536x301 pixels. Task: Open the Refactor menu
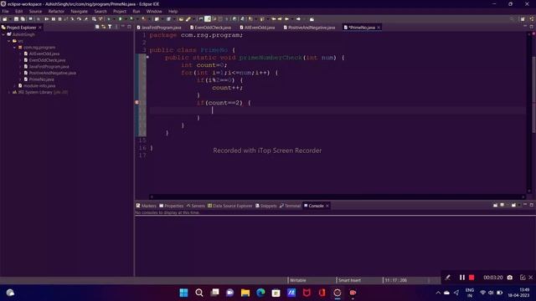(56, 11)
